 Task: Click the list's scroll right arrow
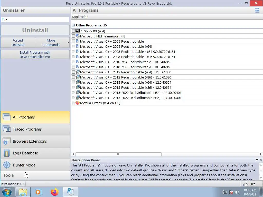261,154
